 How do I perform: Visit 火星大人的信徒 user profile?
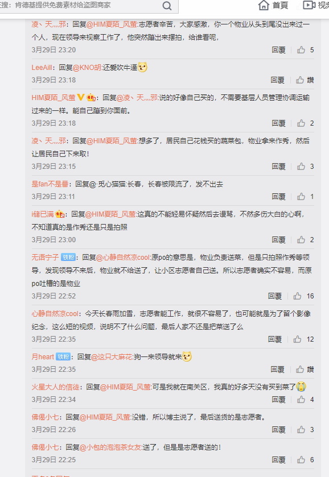click(x=55, y=387)
